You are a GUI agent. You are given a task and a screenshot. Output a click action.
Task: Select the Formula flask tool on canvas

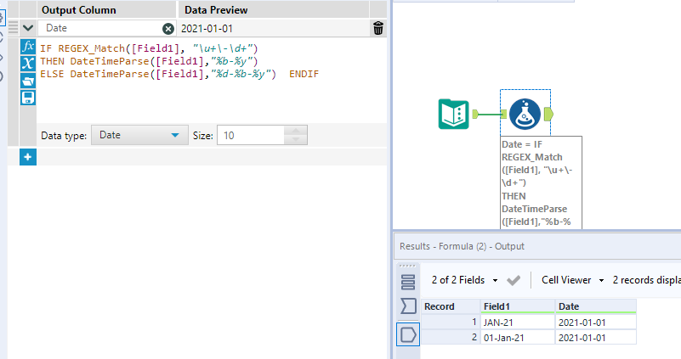point(525,114)
